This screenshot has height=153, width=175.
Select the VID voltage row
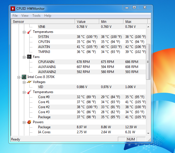(92, 87)
